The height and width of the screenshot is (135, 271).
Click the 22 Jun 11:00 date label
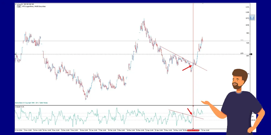[x=205, y=130]
